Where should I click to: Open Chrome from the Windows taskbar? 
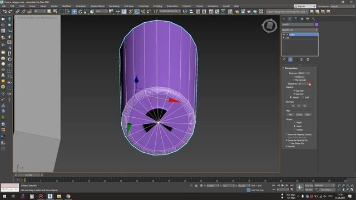[68, 196]
